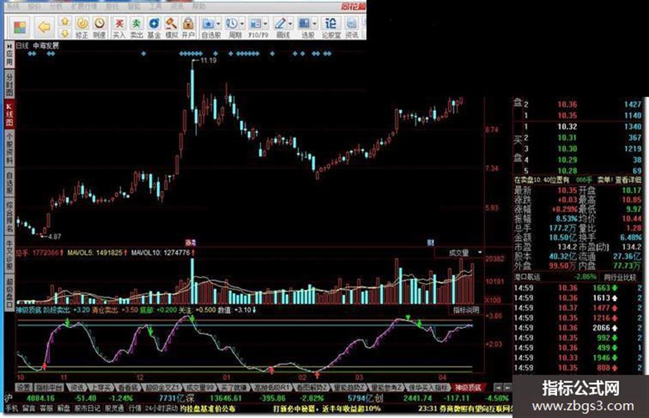Open 牛叉诊股 sidebar tab
This screenshot has height=418, width=649.
click(x=9, y=255)
